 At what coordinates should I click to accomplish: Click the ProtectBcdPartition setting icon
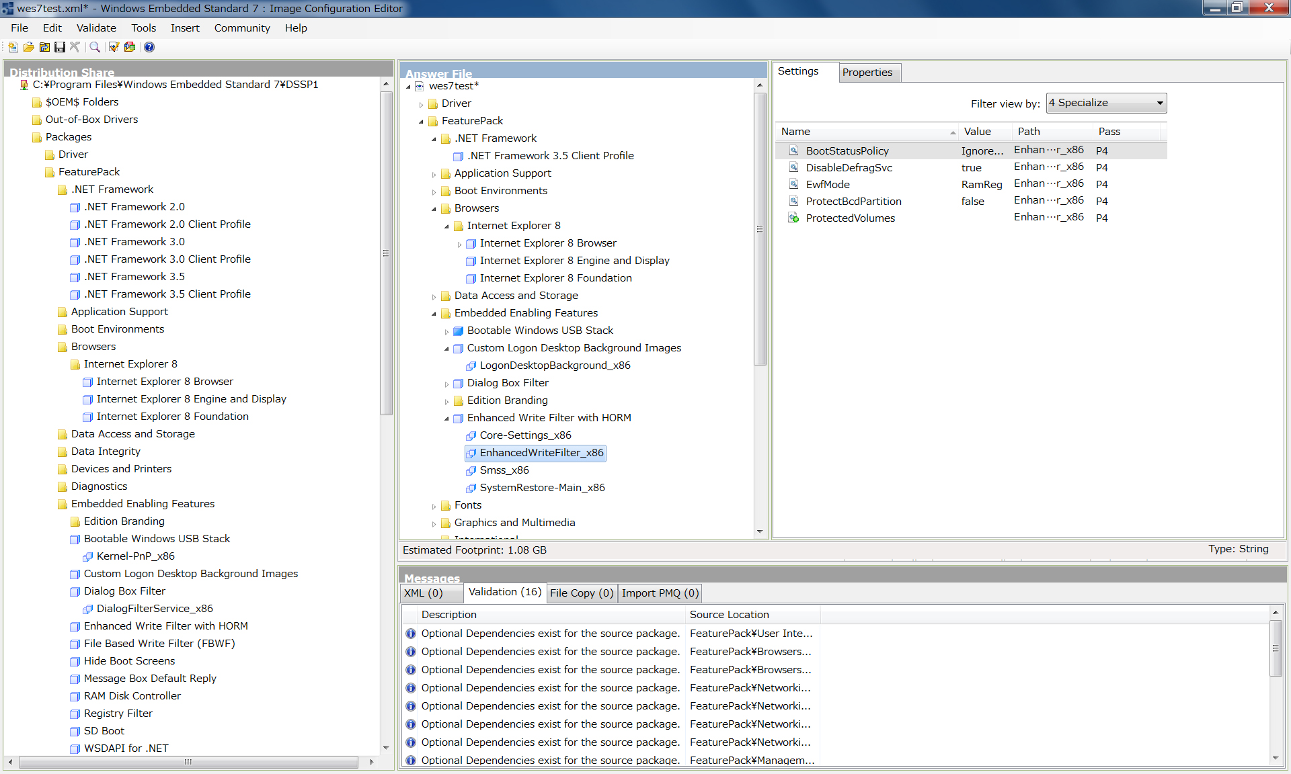point(793,201)
